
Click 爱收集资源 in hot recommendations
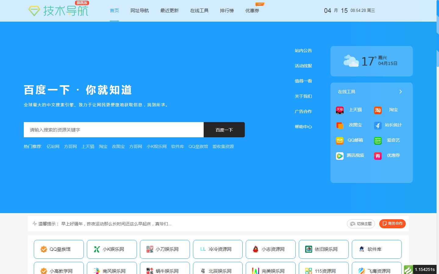(x=223, y=146)
